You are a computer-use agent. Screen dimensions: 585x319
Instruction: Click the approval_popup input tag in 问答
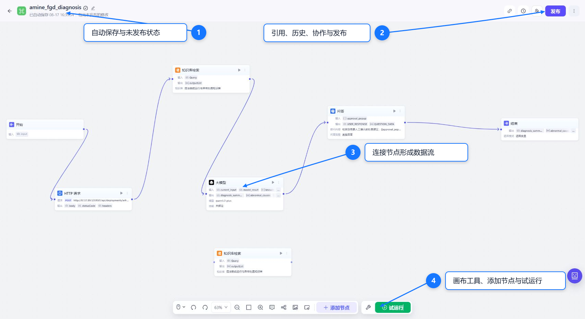tap(355, 118)
